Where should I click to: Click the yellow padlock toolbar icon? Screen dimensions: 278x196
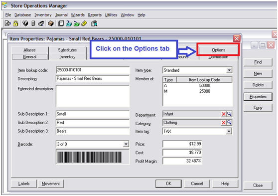click(x=15, y=23)
